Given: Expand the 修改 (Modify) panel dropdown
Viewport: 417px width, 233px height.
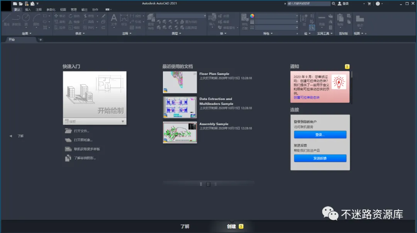Looking at the screenshot, I should click(80, 34).
